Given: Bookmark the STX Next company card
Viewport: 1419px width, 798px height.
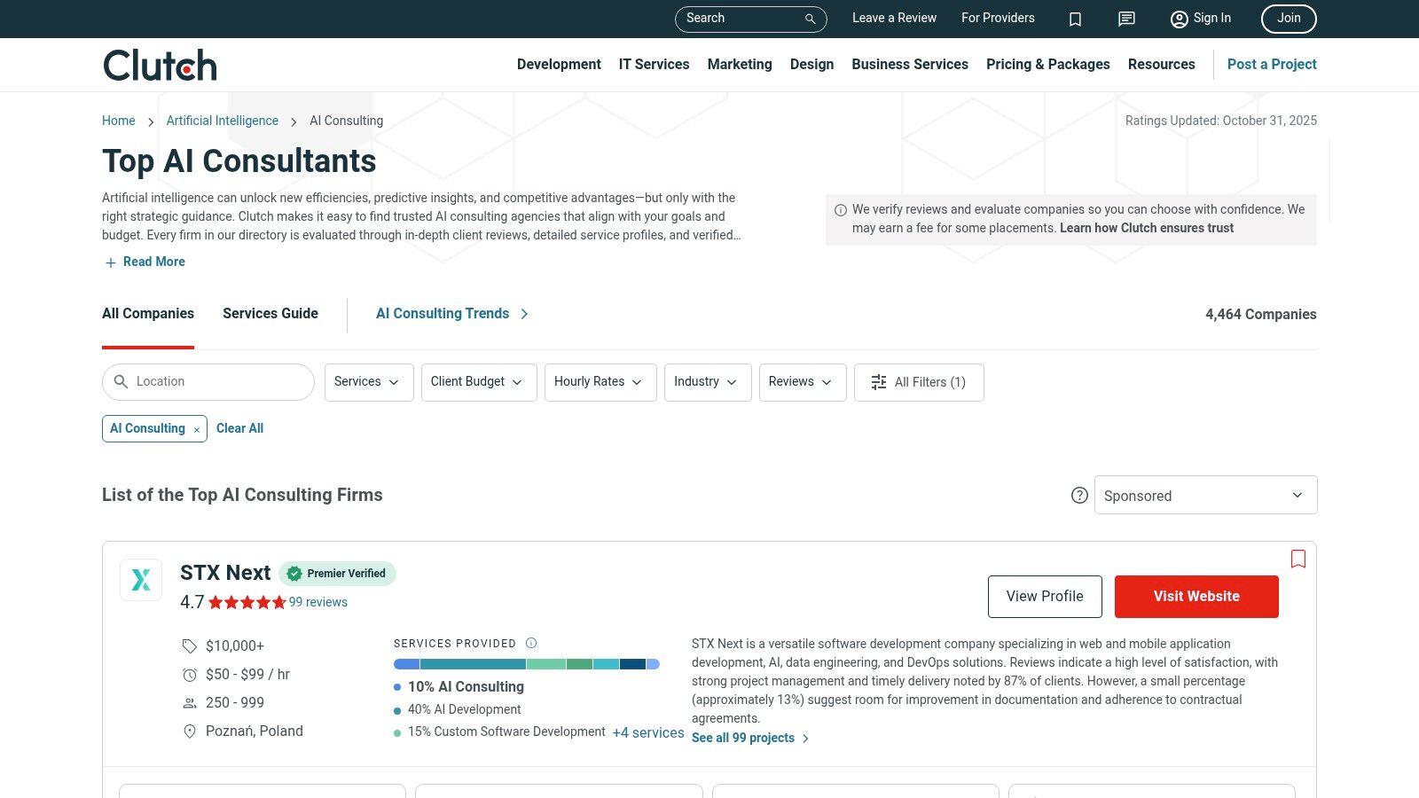Looking at the screenshot, I should point(1297,559).
